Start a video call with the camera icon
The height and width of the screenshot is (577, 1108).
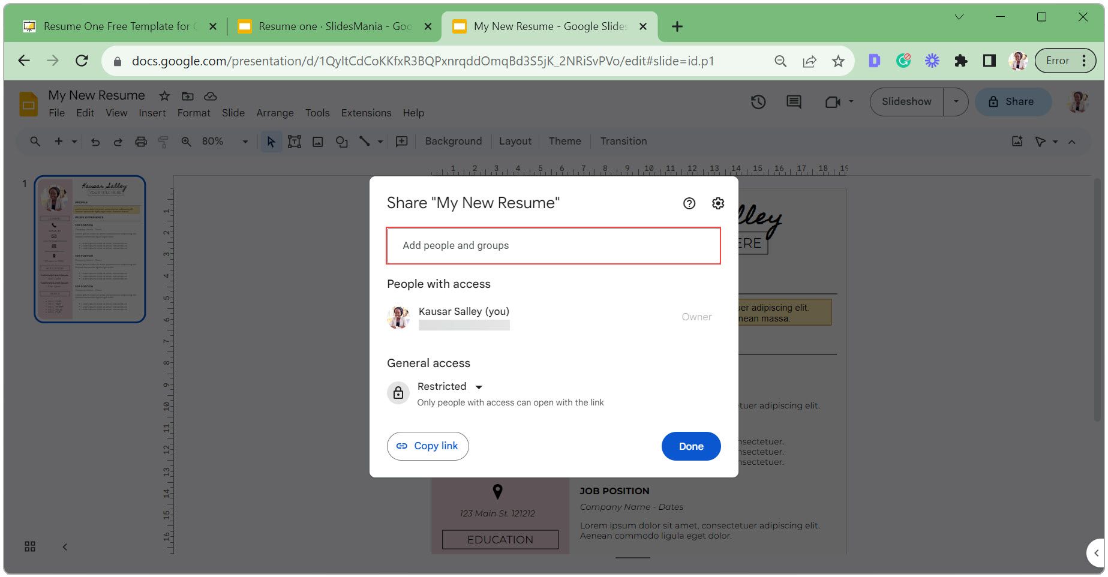833,102
